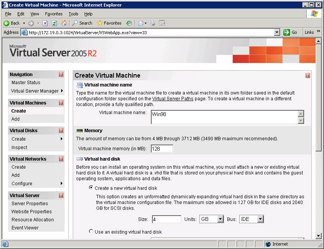This screenshot has width=324, height=249.
Task: Open the Bus IDE dropdown
Action: (x=261, y=219)
